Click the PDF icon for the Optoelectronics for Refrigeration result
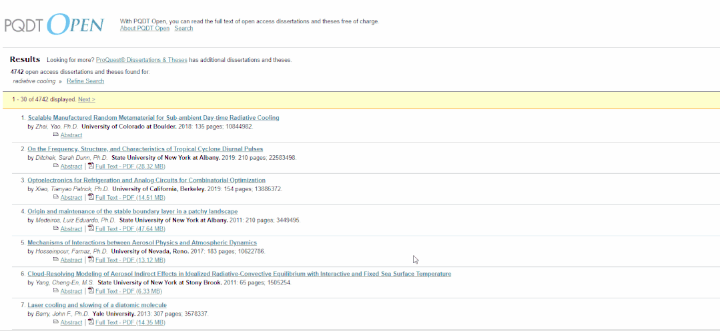 tap(91, 197)
